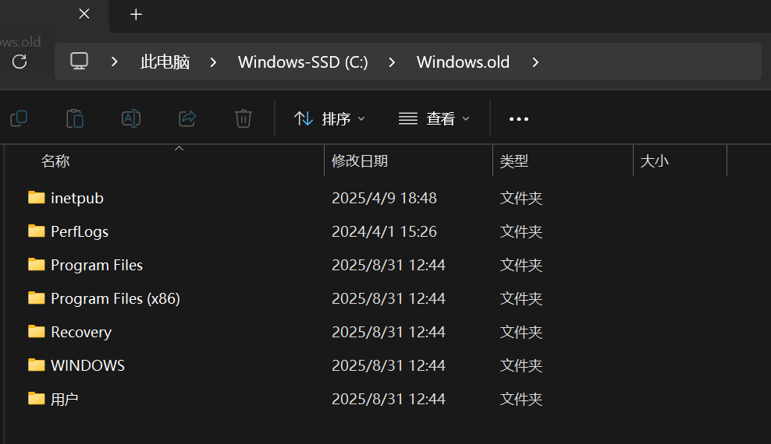The height and width of the screenshot is (444, 771).
Task: Click the WINDOWS folder icon
Action: tap(36, 365)
